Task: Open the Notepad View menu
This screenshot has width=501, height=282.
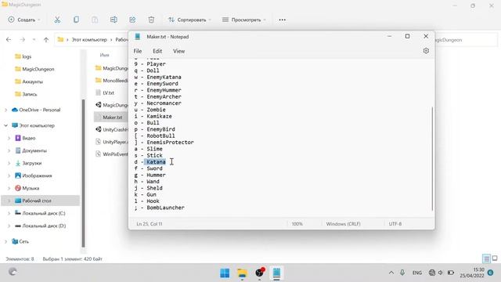Action: 179,51
